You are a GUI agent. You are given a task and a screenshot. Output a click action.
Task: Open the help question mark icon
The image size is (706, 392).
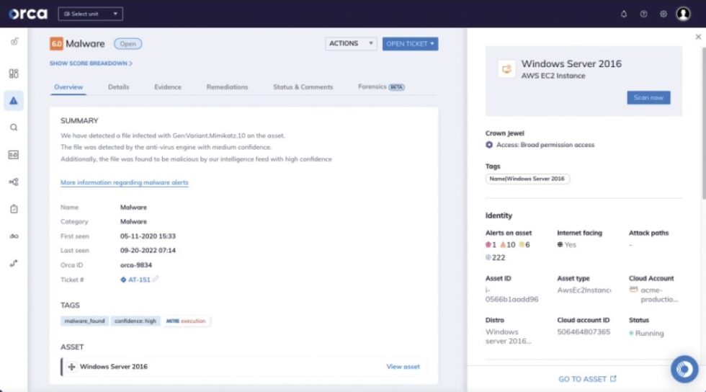pos(643,14)
